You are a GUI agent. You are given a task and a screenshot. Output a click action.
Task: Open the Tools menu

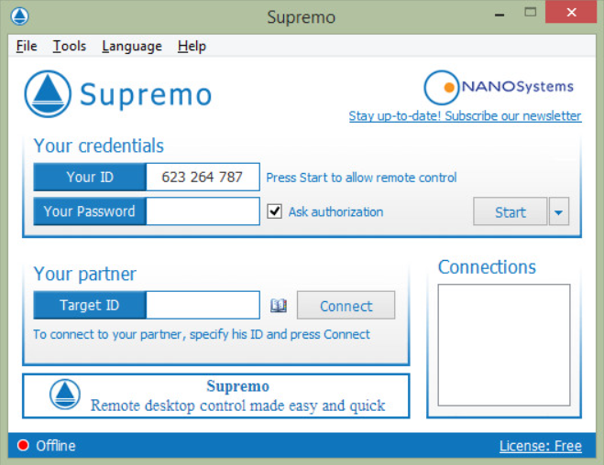click(x=70, y=46)
